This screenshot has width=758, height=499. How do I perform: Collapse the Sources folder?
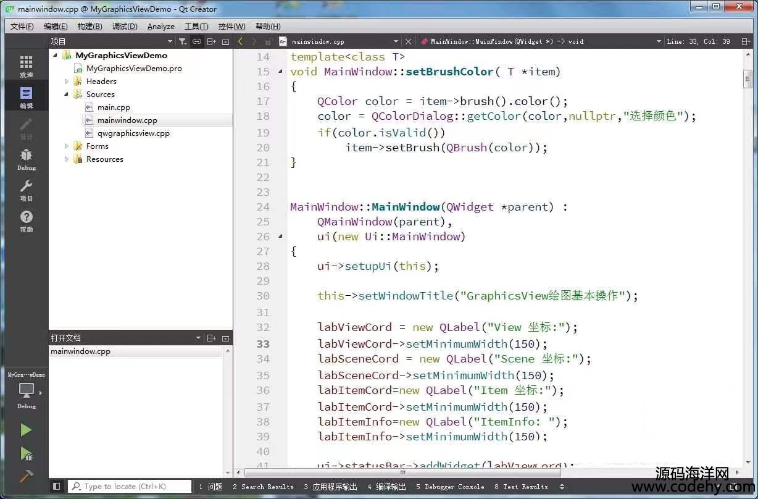pyautogui.click(x=66, y=94)
